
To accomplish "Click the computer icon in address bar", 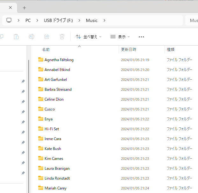I will (9, 20).
